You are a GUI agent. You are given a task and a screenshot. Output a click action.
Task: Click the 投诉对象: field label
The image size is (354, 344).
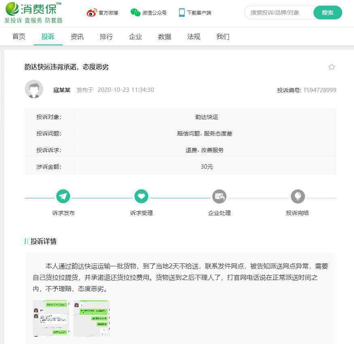point(49,117)
